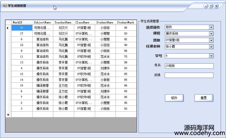Click into the 成绩 input field

tap(189, 75)
